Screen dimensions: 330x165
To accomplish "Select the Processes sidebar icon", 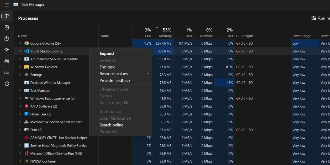I will coord(7,16).
